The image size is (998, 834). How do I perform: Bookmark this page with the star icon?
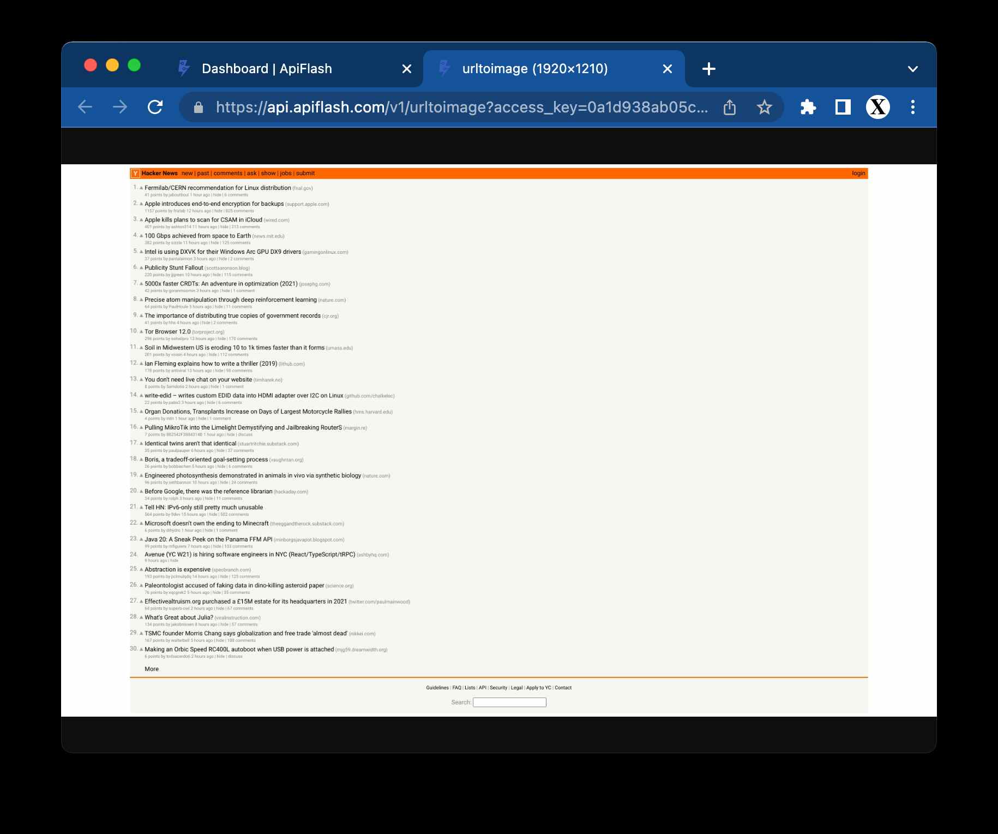765,107
